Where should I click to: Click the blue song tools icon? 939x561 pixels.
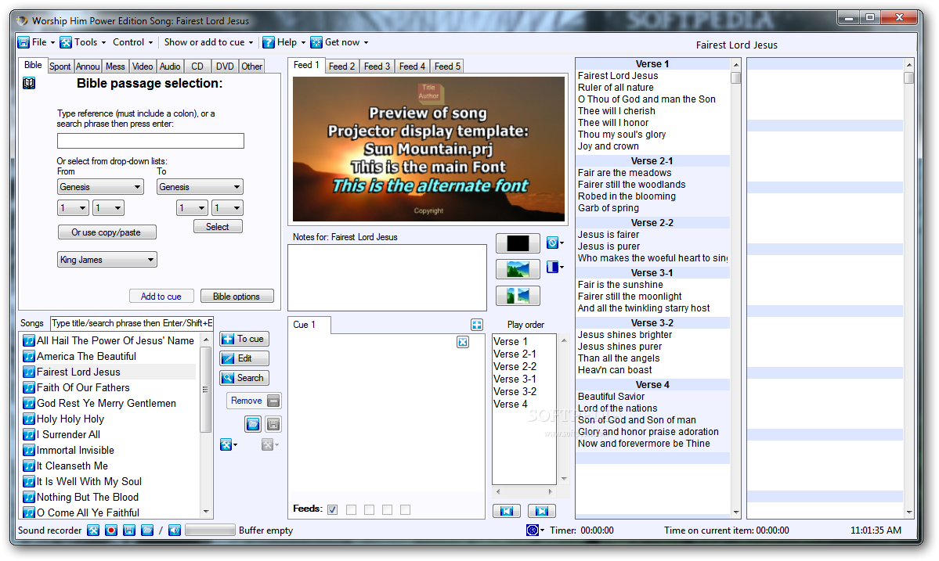click(226, 444)
